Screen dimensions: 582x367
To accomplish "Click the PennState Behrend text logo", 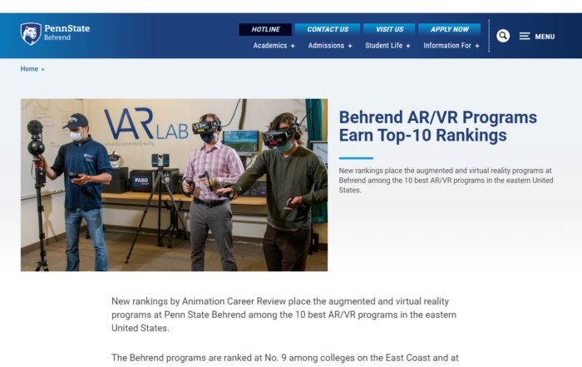I will (x=67, y=32).
